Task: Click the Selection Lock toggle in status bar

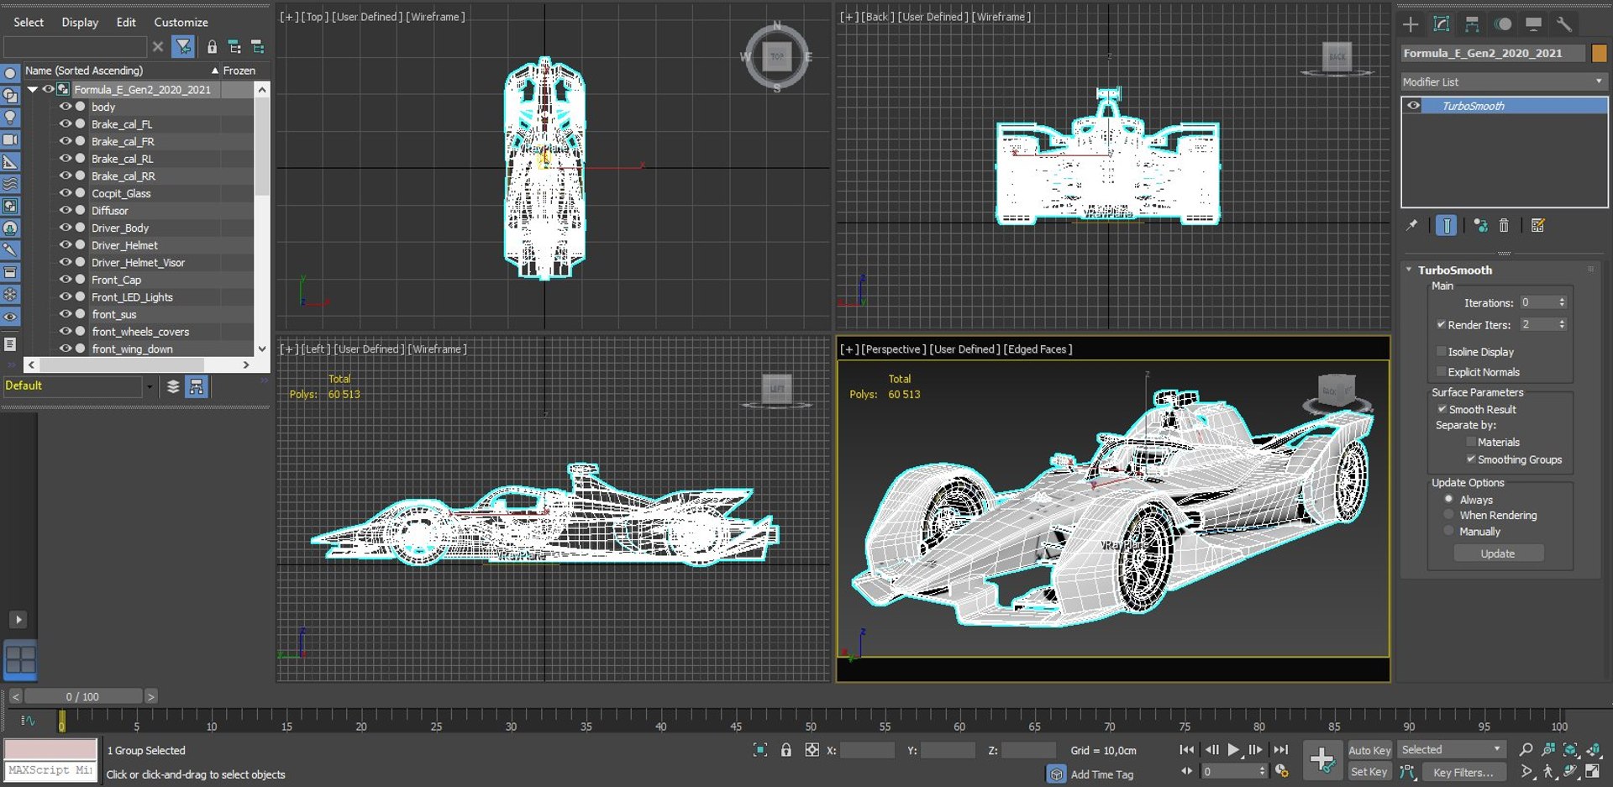Action: click(x=786, y=750)
